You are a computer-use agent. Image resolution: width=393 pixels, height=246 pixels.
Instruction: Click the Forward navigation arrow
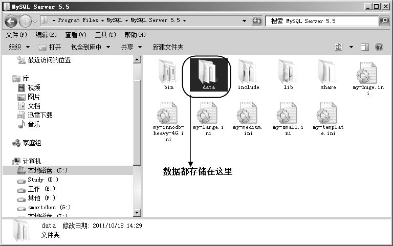pyautogui.click(x=25, y=21)
